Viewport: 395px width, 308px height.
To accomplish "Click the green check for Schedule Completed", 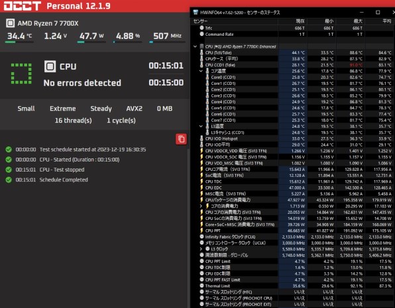I will pyautogui.click(x=9, y=180).
